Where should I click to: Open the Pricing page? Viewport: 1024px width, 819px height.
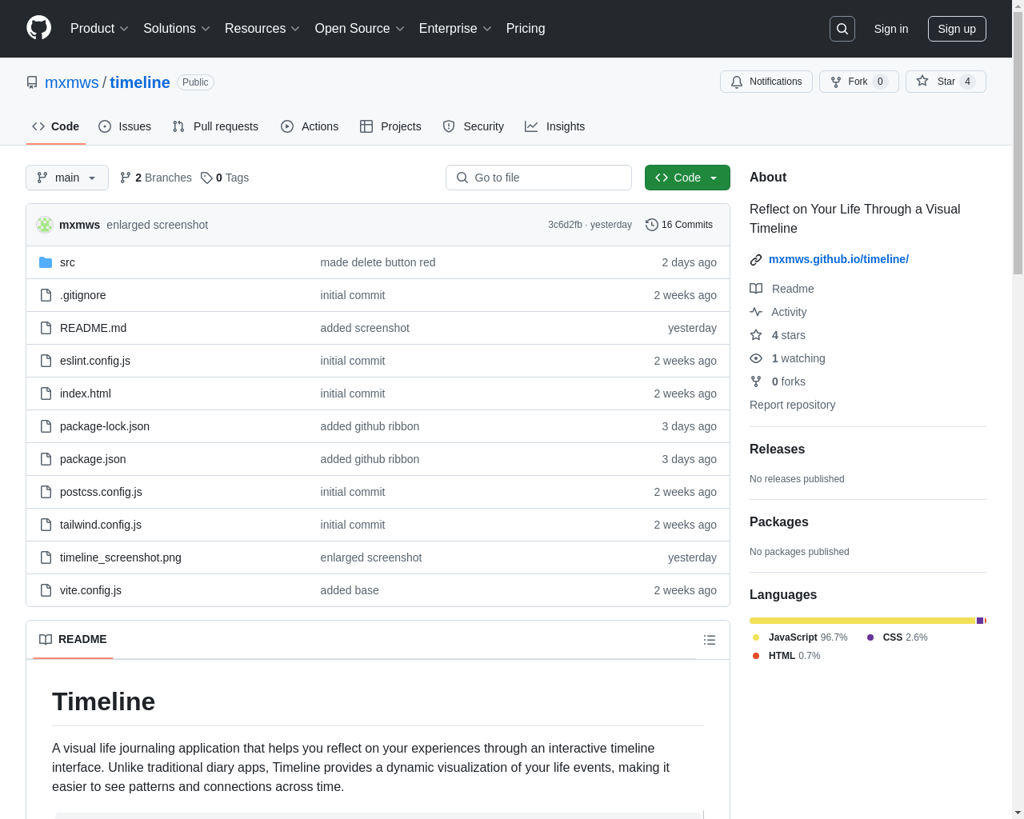(x=526, y=29)
